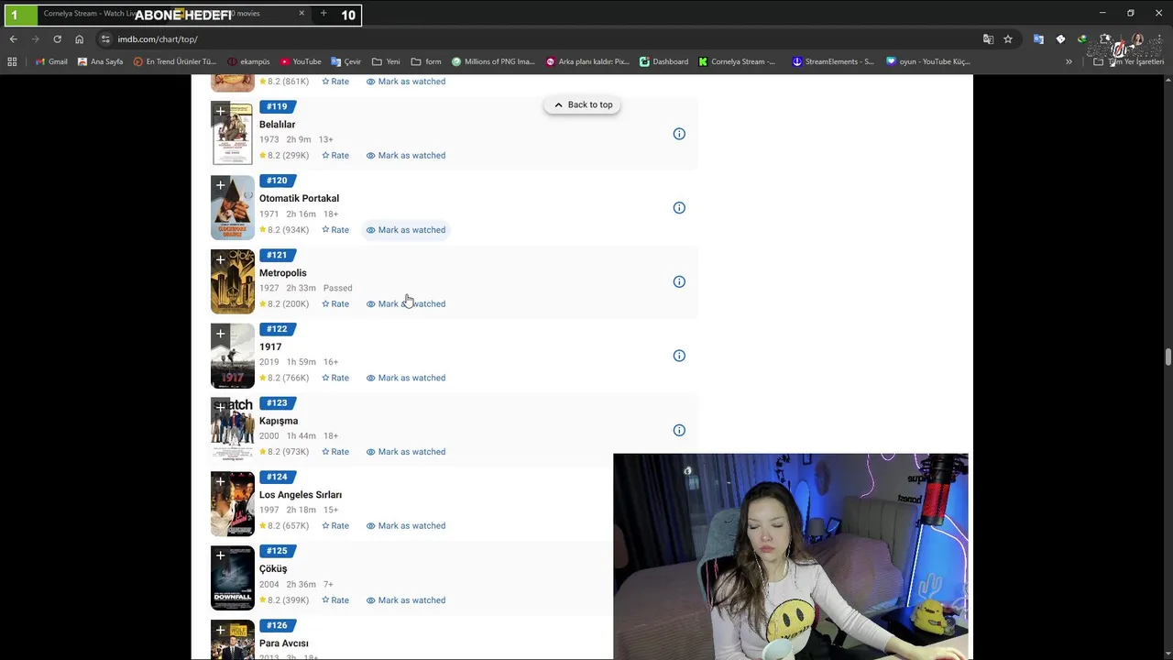
Task: Open the Metropolis title link
Action: 282,273
